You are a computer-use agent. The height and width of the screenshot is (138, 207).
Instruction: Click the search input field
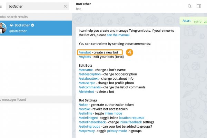pos(34,6)
